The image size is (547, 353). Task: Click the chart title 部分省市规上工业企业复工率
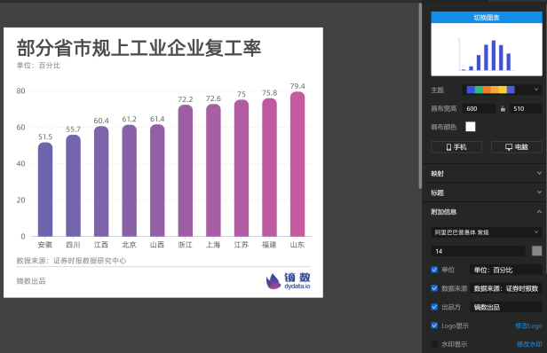139,48
